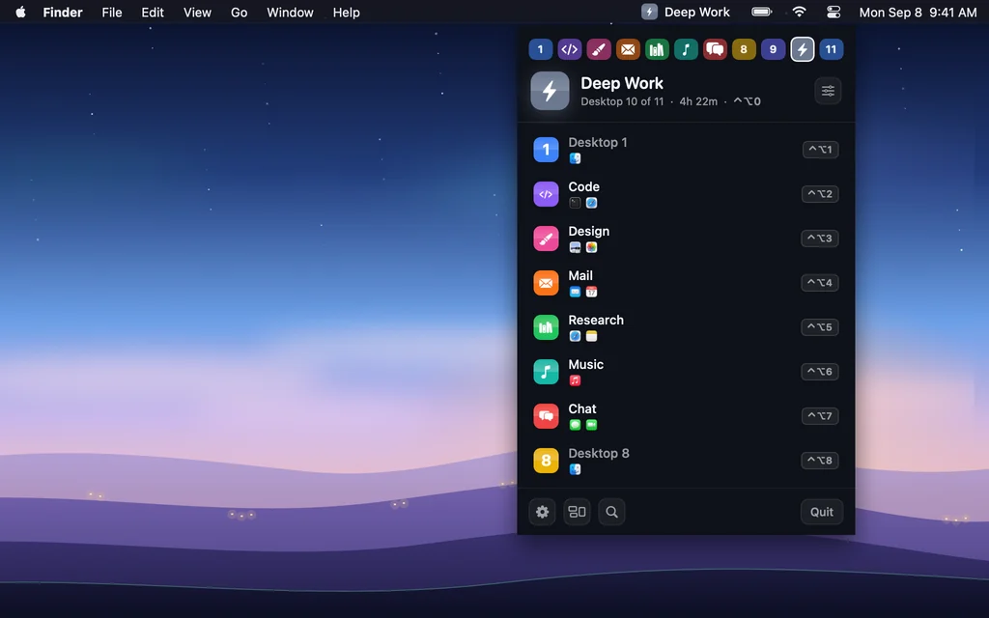Select the Music note icon in top strip

(686, 49)
